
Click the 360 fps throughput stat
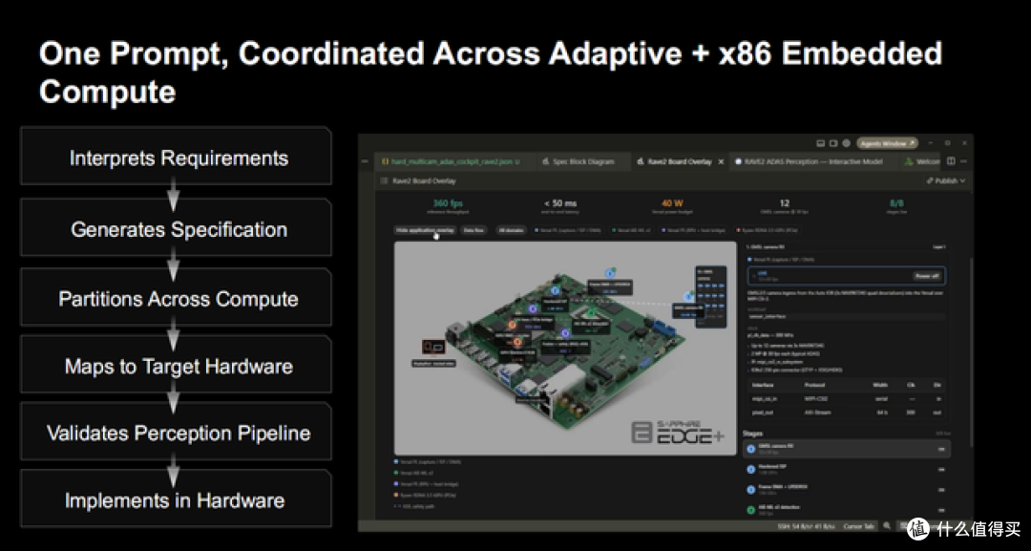pos(448,206)
